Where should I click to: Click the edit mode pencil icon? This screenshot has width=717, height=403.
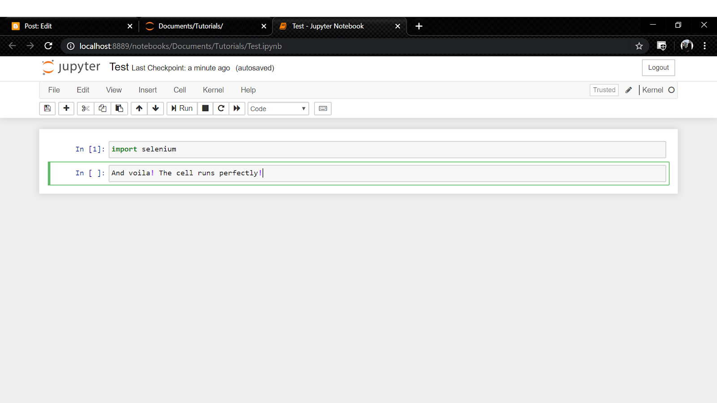(x=629, y=90)
